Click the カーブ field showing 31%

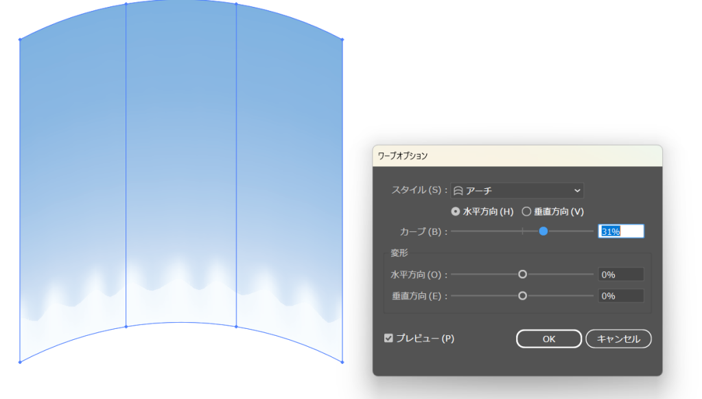621,231
